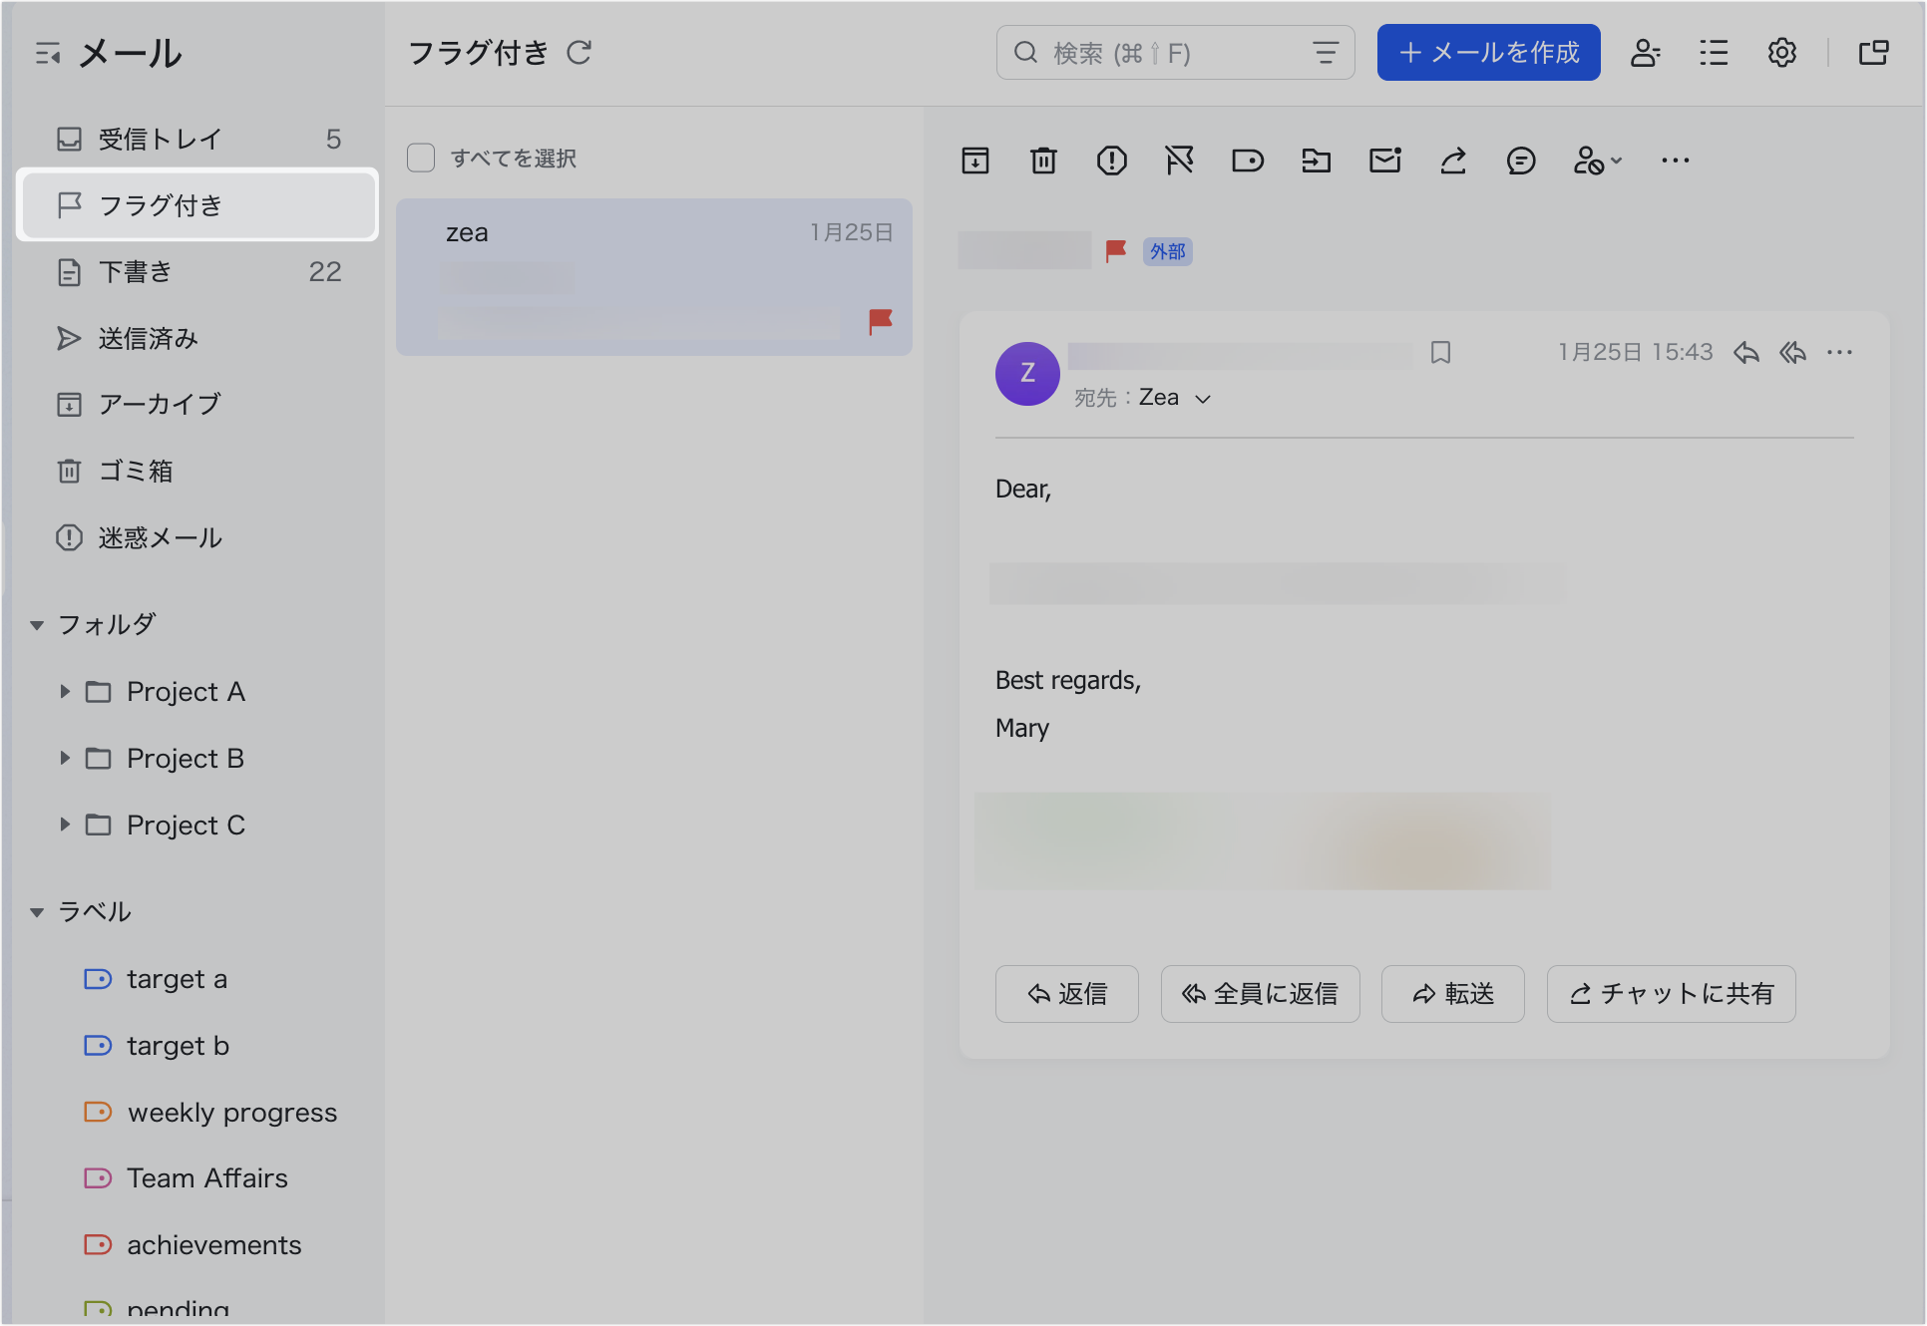Go to the 下書き drafts folder
This screenshot has width=1927, height=1326.
coord(136,271)
